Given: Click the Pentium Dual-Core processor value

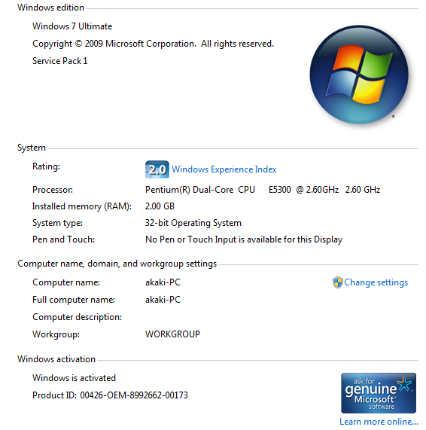Looking at the screenshot, I should (x=263, y=190).
